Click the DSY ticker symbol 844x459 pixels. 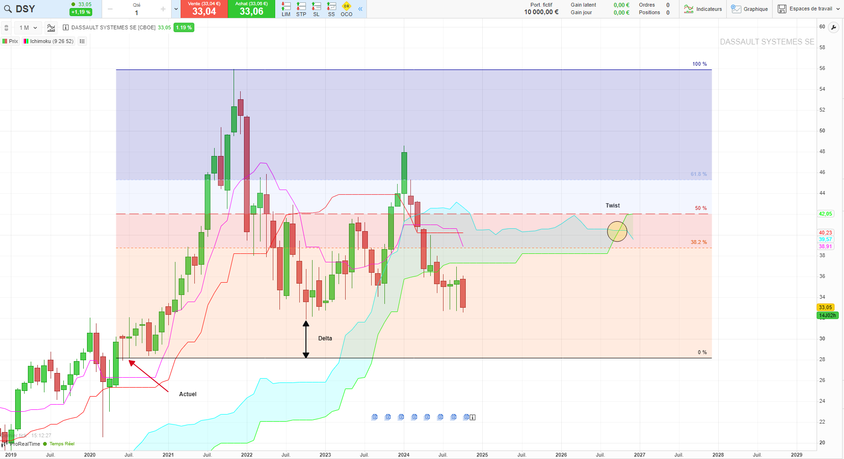point(26,9)
